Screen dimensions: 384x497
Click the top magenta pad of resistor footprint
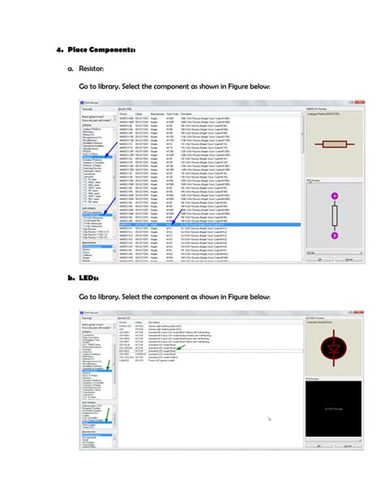coord(335,196)
